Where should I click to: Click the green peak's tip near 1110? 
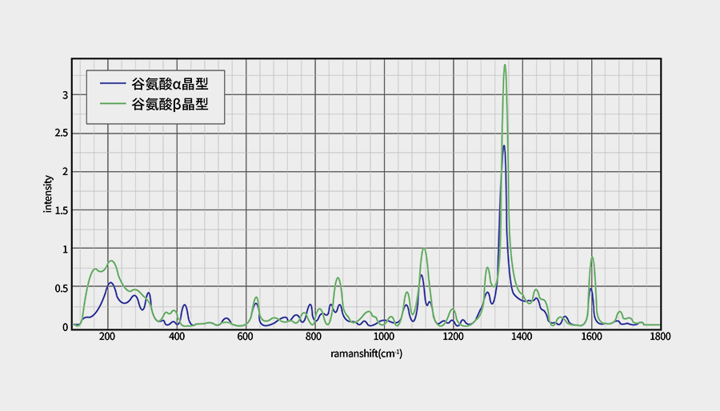423,249
